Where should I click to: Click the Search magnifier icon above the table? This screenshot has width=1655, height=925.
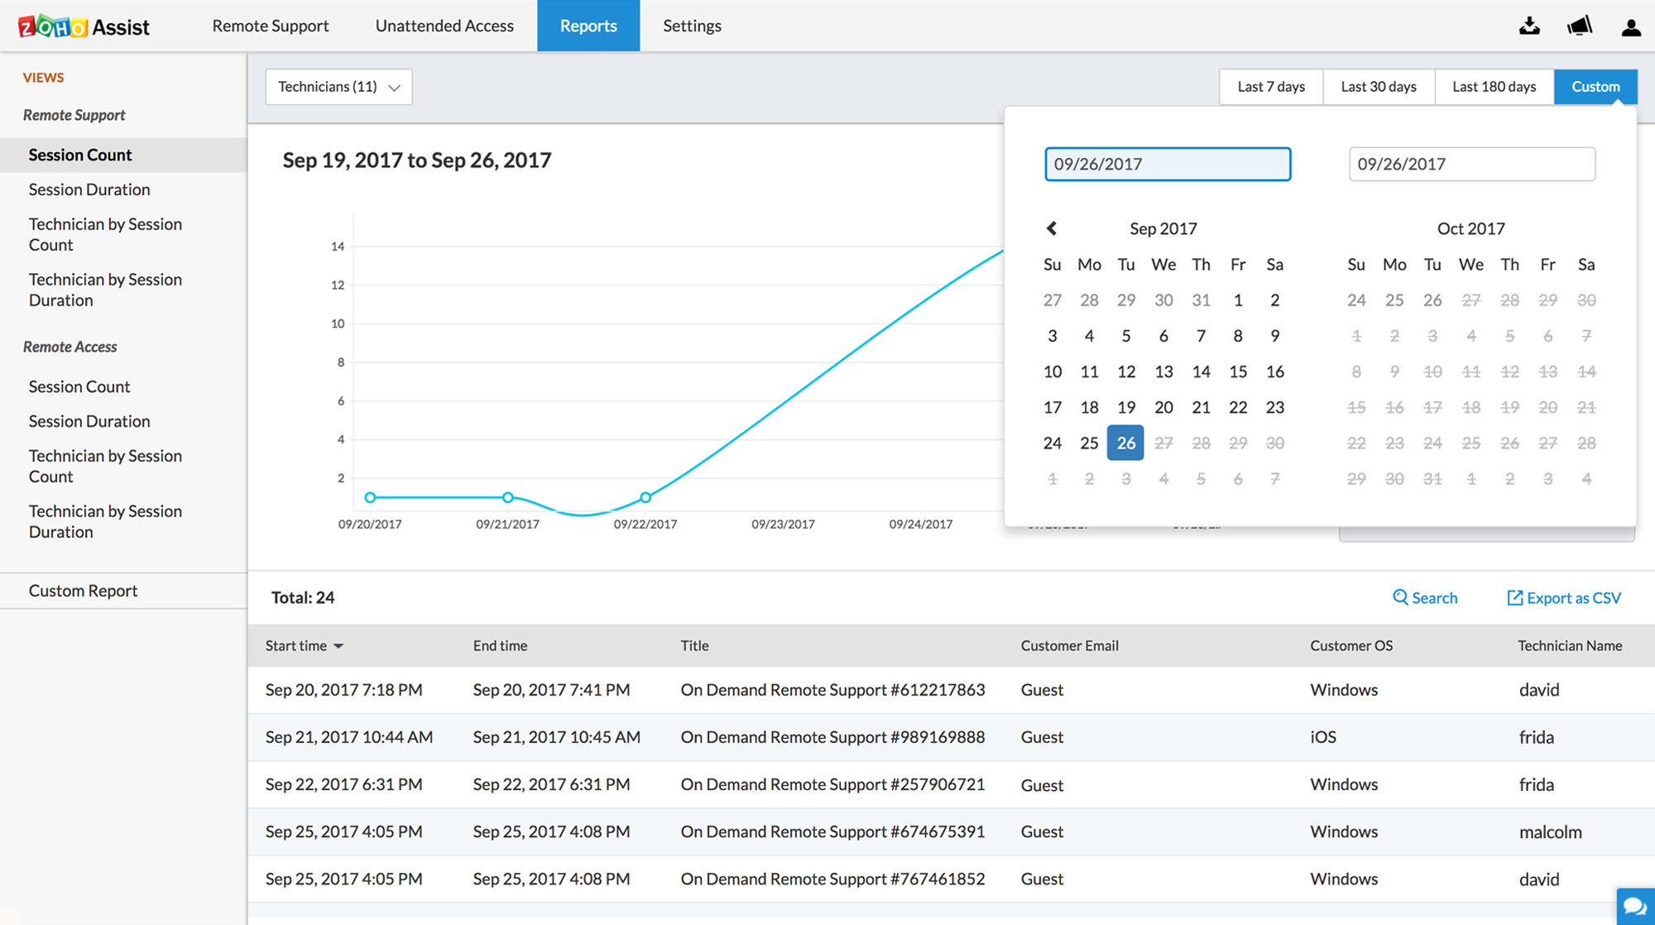pyautogui.click(x=1400, y=597)
